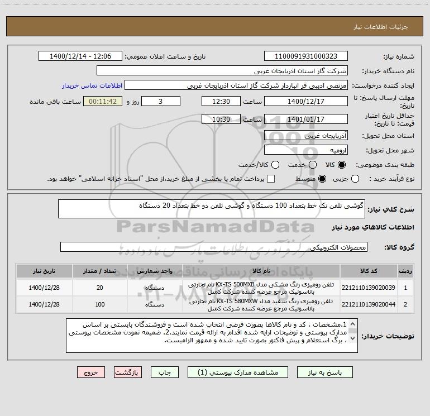Click quantity 20 in row 1
Viewport: 430px width, 416px height.
tap(99, 288)
